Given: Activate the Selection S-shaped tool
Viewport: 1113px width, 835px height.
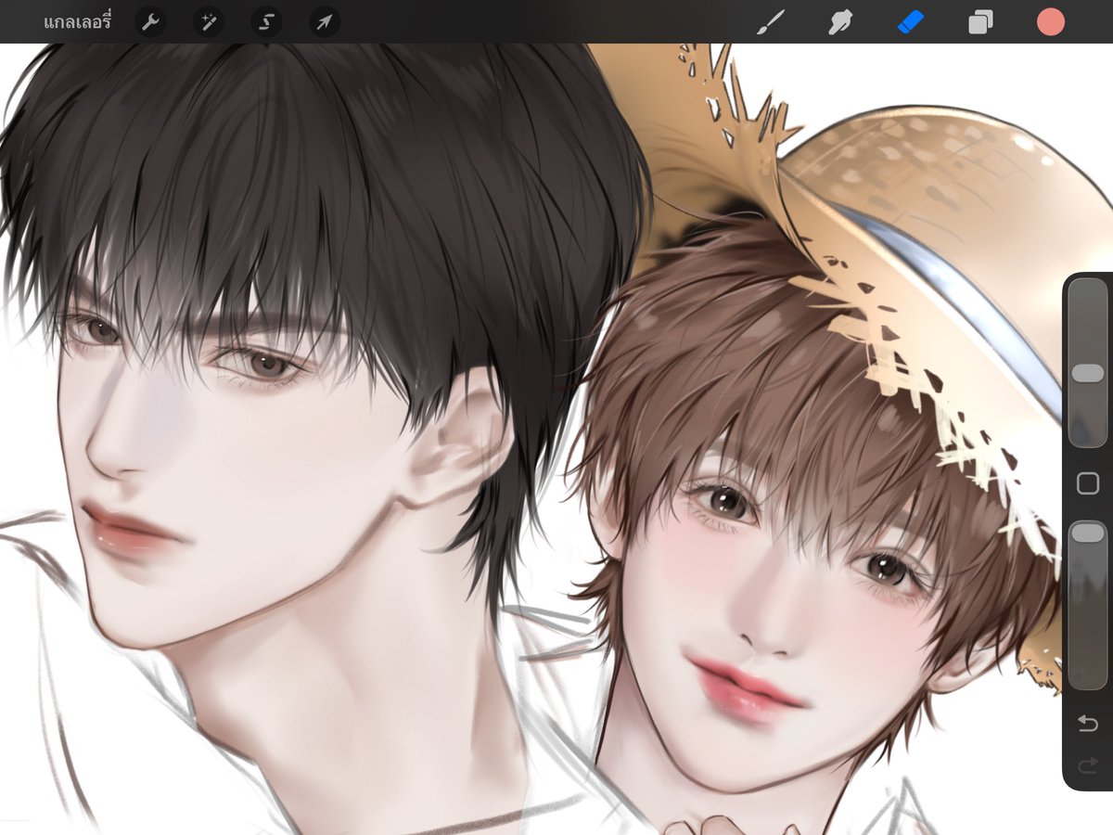Looking at the screenshot, I should click(266, 22).
